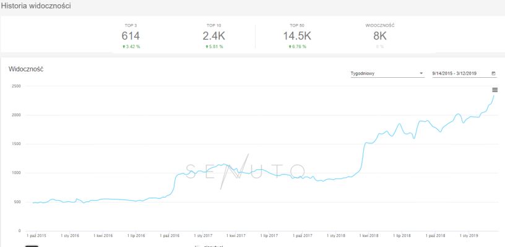Viewport: 505px width, 247px height.
Task: Click the 1 sty 2019 x-axis marker
Action: [468, 235]
